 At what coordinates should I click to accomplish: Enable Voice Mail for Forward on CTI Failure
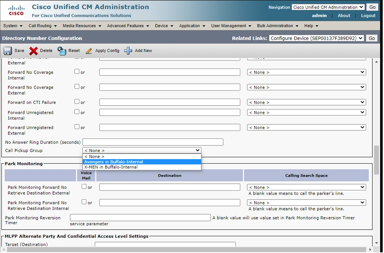click(x=77, y=102)
